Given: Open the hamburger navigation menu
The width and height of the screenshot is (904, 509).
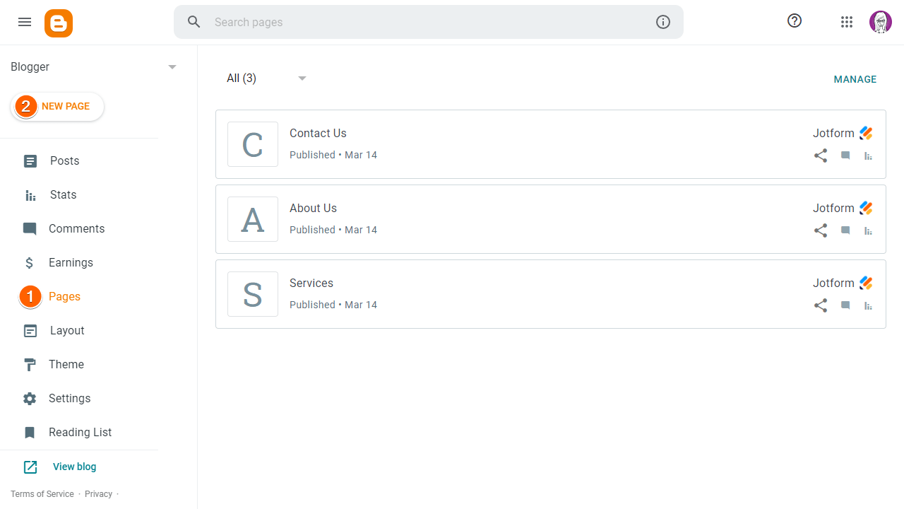Looking at the screenshot, I should [25, 22].
